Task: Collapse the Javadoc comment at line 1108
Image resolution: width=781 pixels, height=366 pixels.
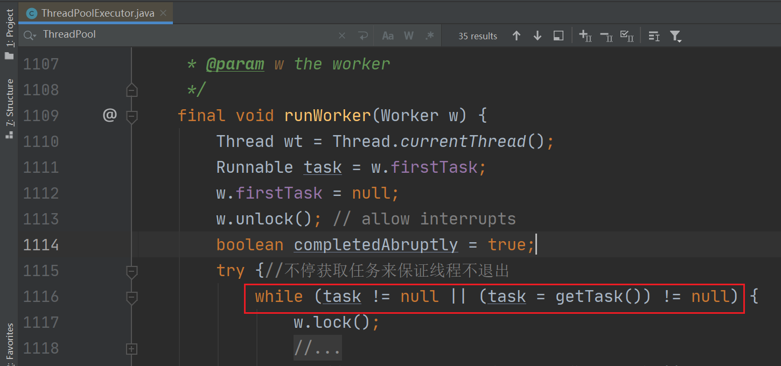Action: tap(131, 90)
